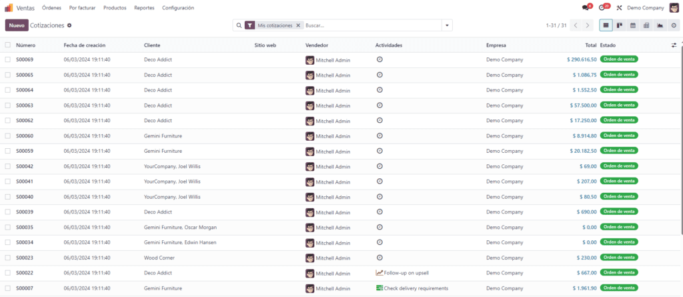The image size is (683, 297).
Task: Switch to Activity view
Action: tap(674, 25)
